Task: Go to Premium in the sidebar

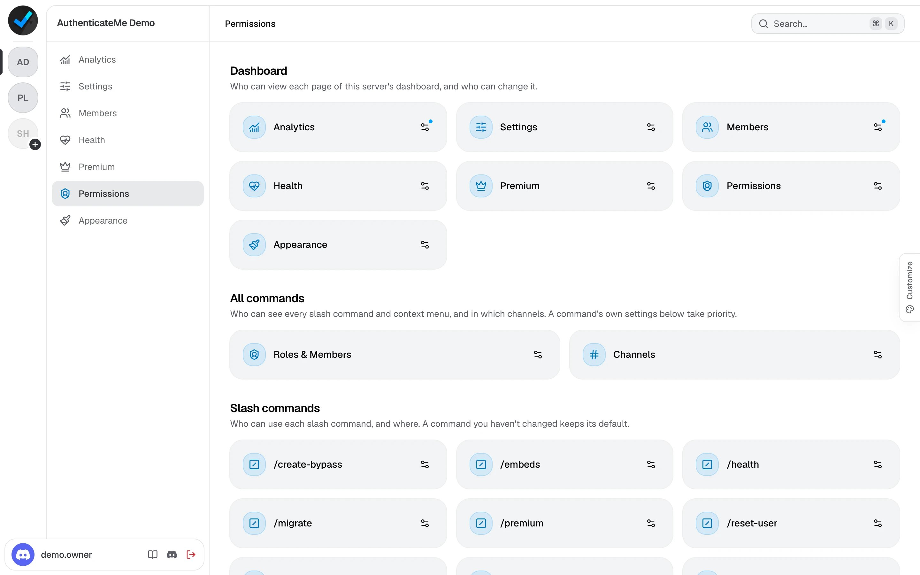Action: tap(128, 167)
